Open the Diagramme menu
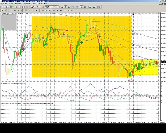Screen dimensions: 166x133 26,4
